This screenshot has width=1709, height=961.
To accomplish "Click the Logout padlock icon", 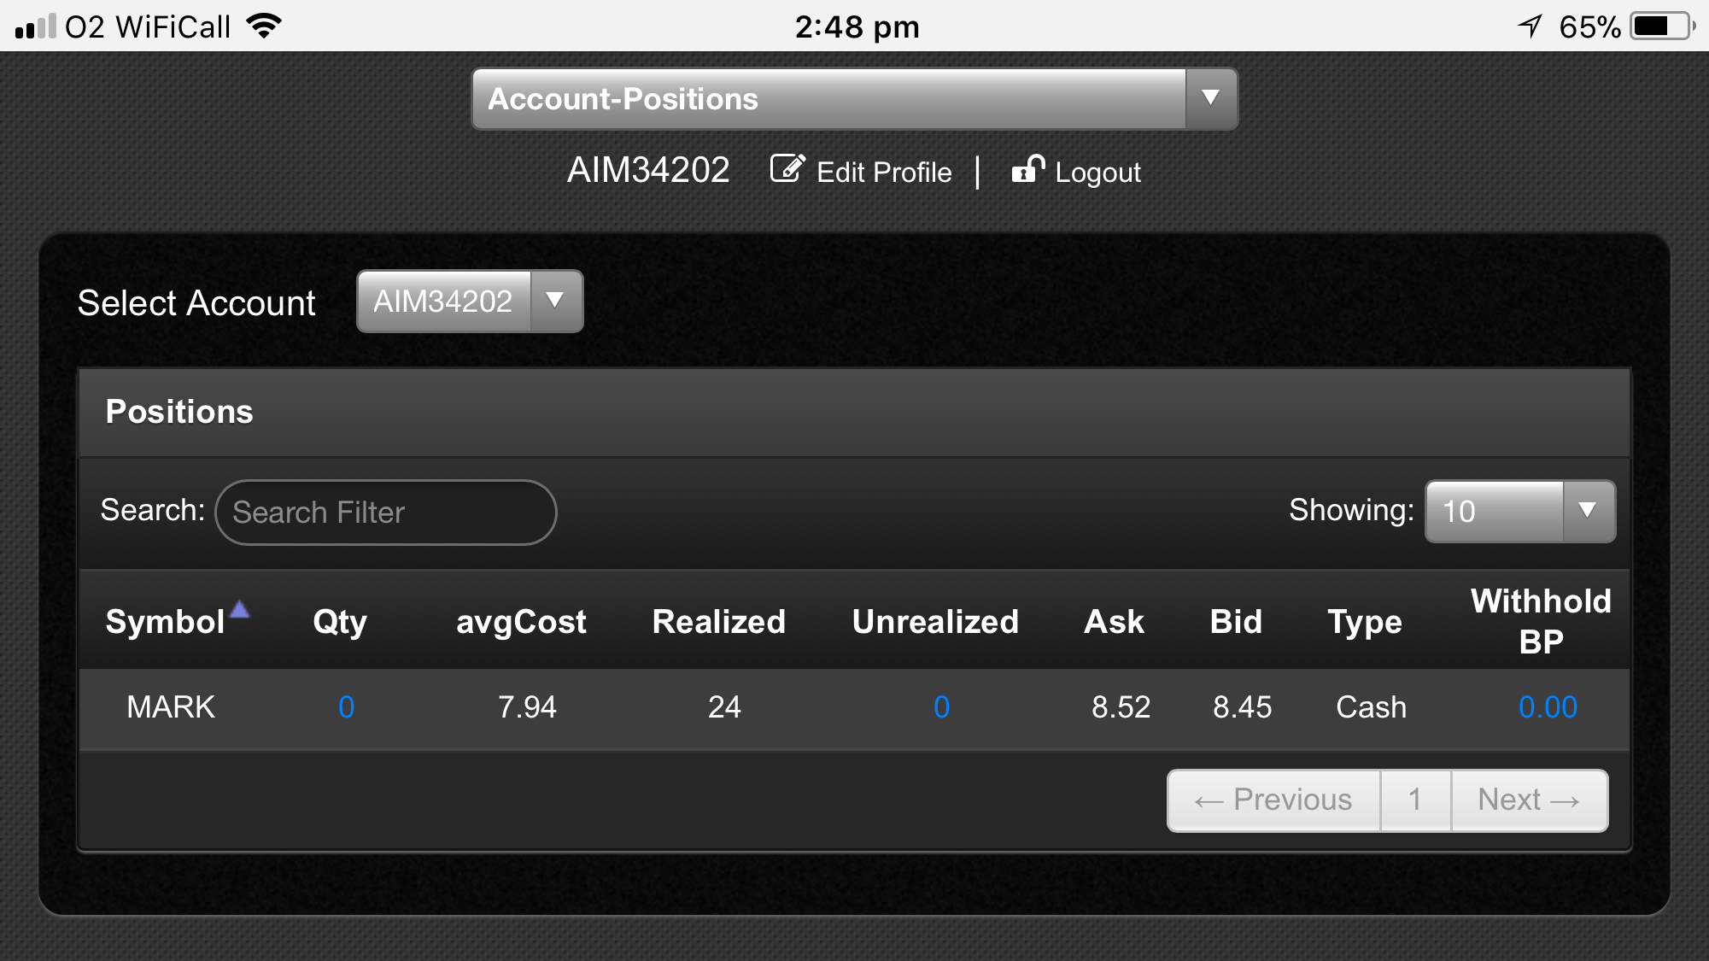I will coord(1027,169).
